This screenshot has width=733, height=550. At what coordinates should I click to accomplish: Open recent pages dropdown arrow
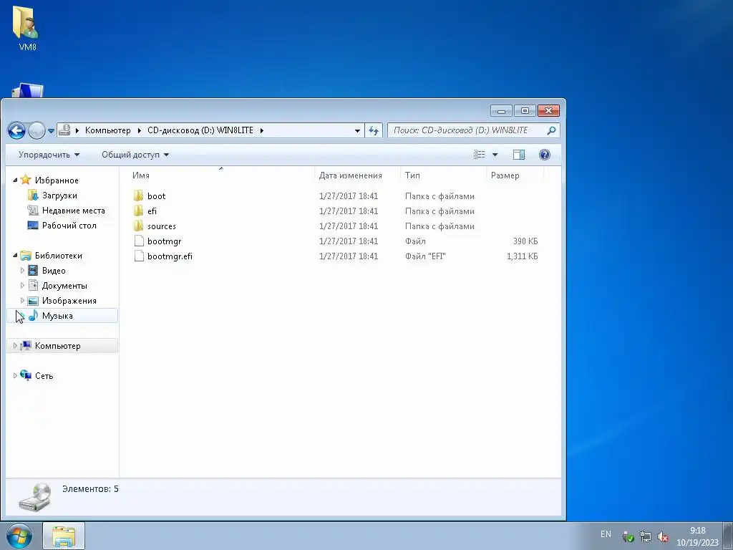coord(51,130)
